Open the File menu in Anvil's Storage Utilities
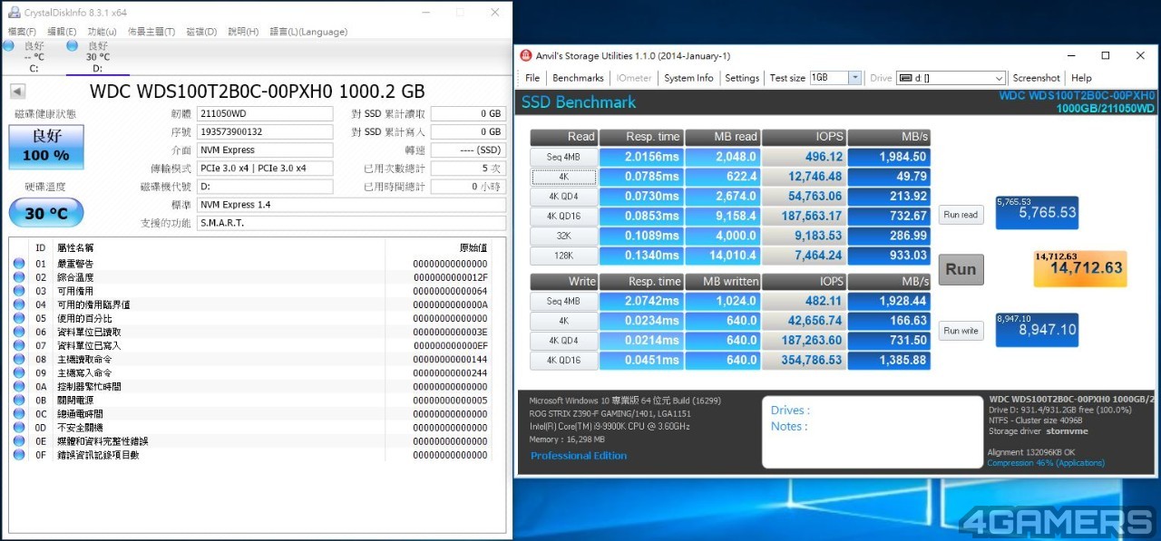 (532, 78)
